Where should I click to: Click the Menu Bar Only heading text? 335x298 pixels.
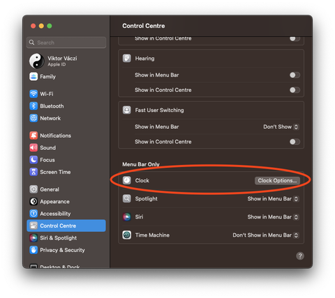(141, 164)
